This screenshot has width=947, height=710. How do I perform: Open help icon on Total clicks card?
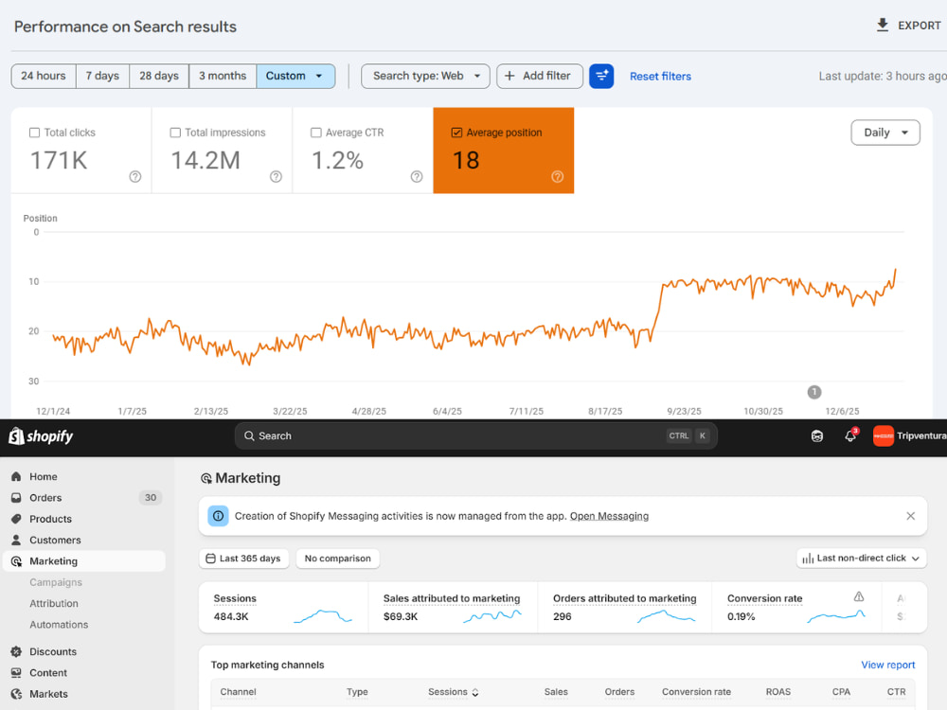click(134, 176)
